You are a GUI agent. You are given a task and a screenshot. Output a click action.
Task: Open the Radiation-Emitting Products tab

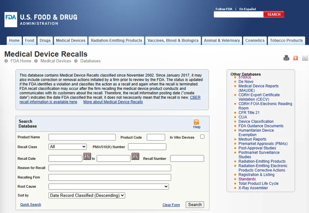coord(116,41)
